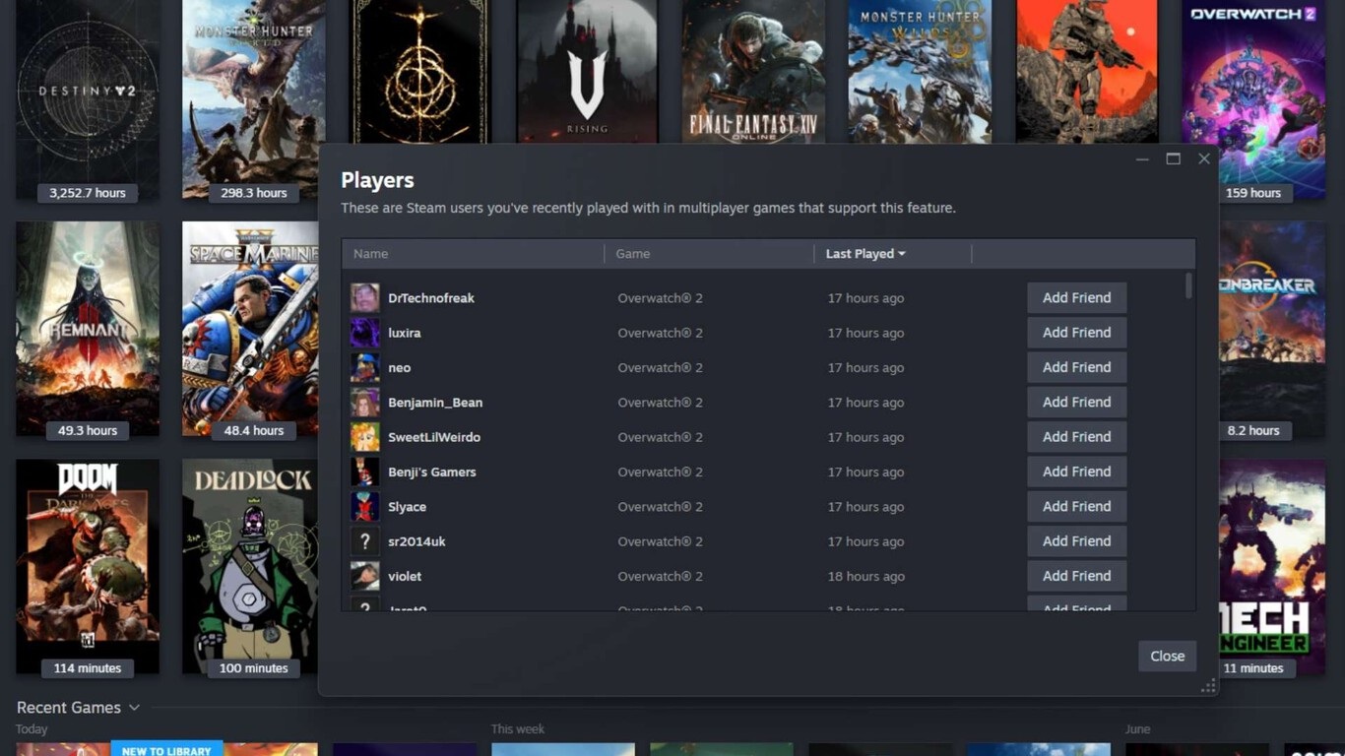
Task: Click the Players list vertical scrollbar
Action: coord(1188,286)
